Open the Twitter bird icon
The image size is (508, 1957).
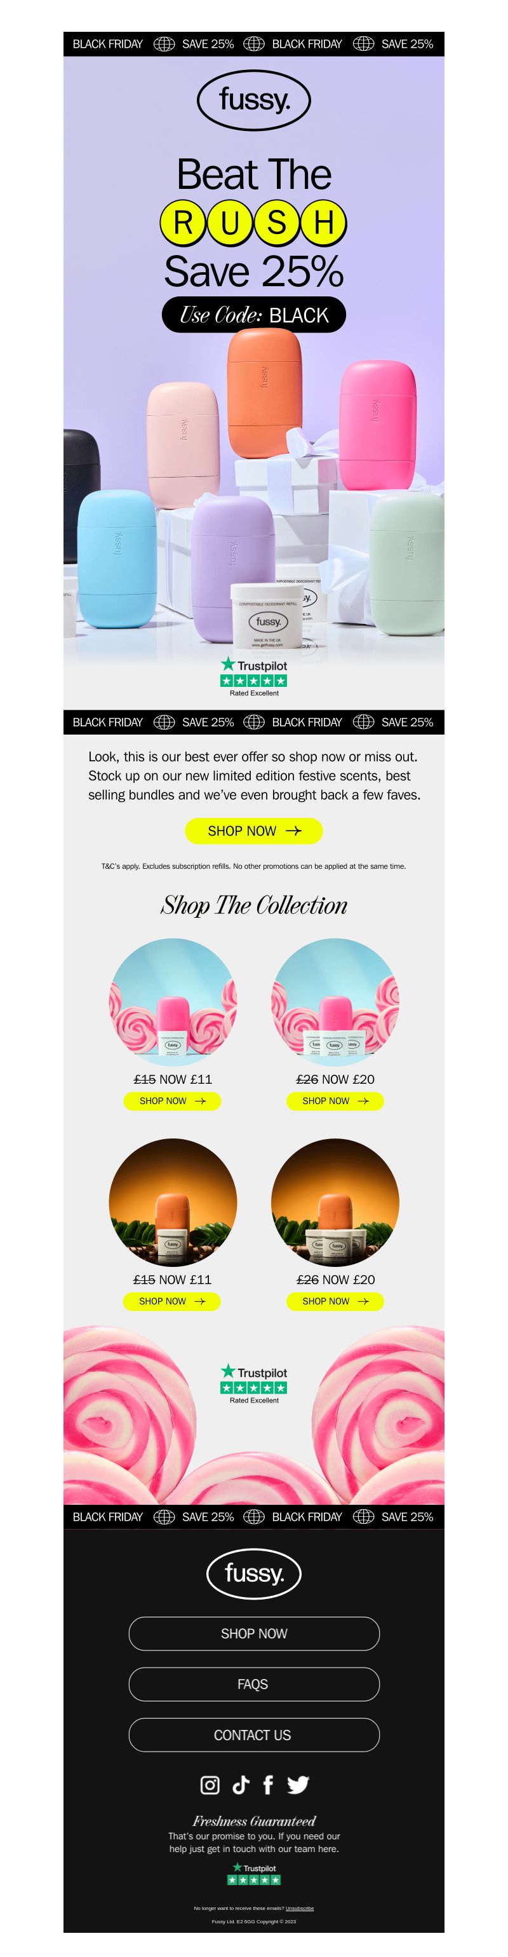[x=298, y=1785]
